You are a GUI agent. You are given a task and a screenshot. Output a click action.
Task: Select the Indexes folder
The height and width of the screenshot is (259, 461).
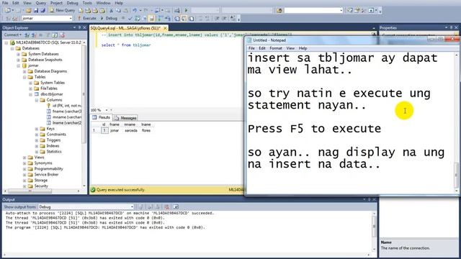(53, 146)
